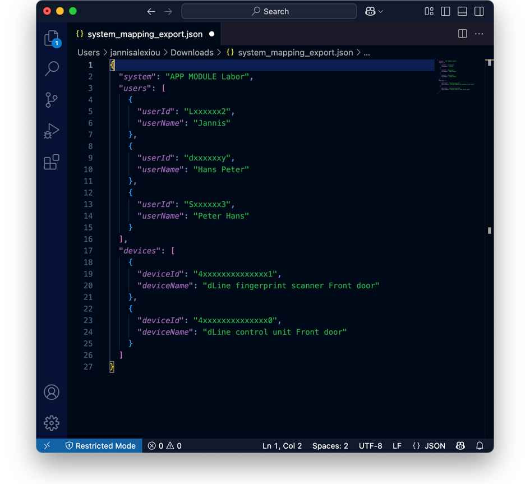Open the Run and Debug view
Viewport: 530px width, 484px height.
(x=52, y=131)
